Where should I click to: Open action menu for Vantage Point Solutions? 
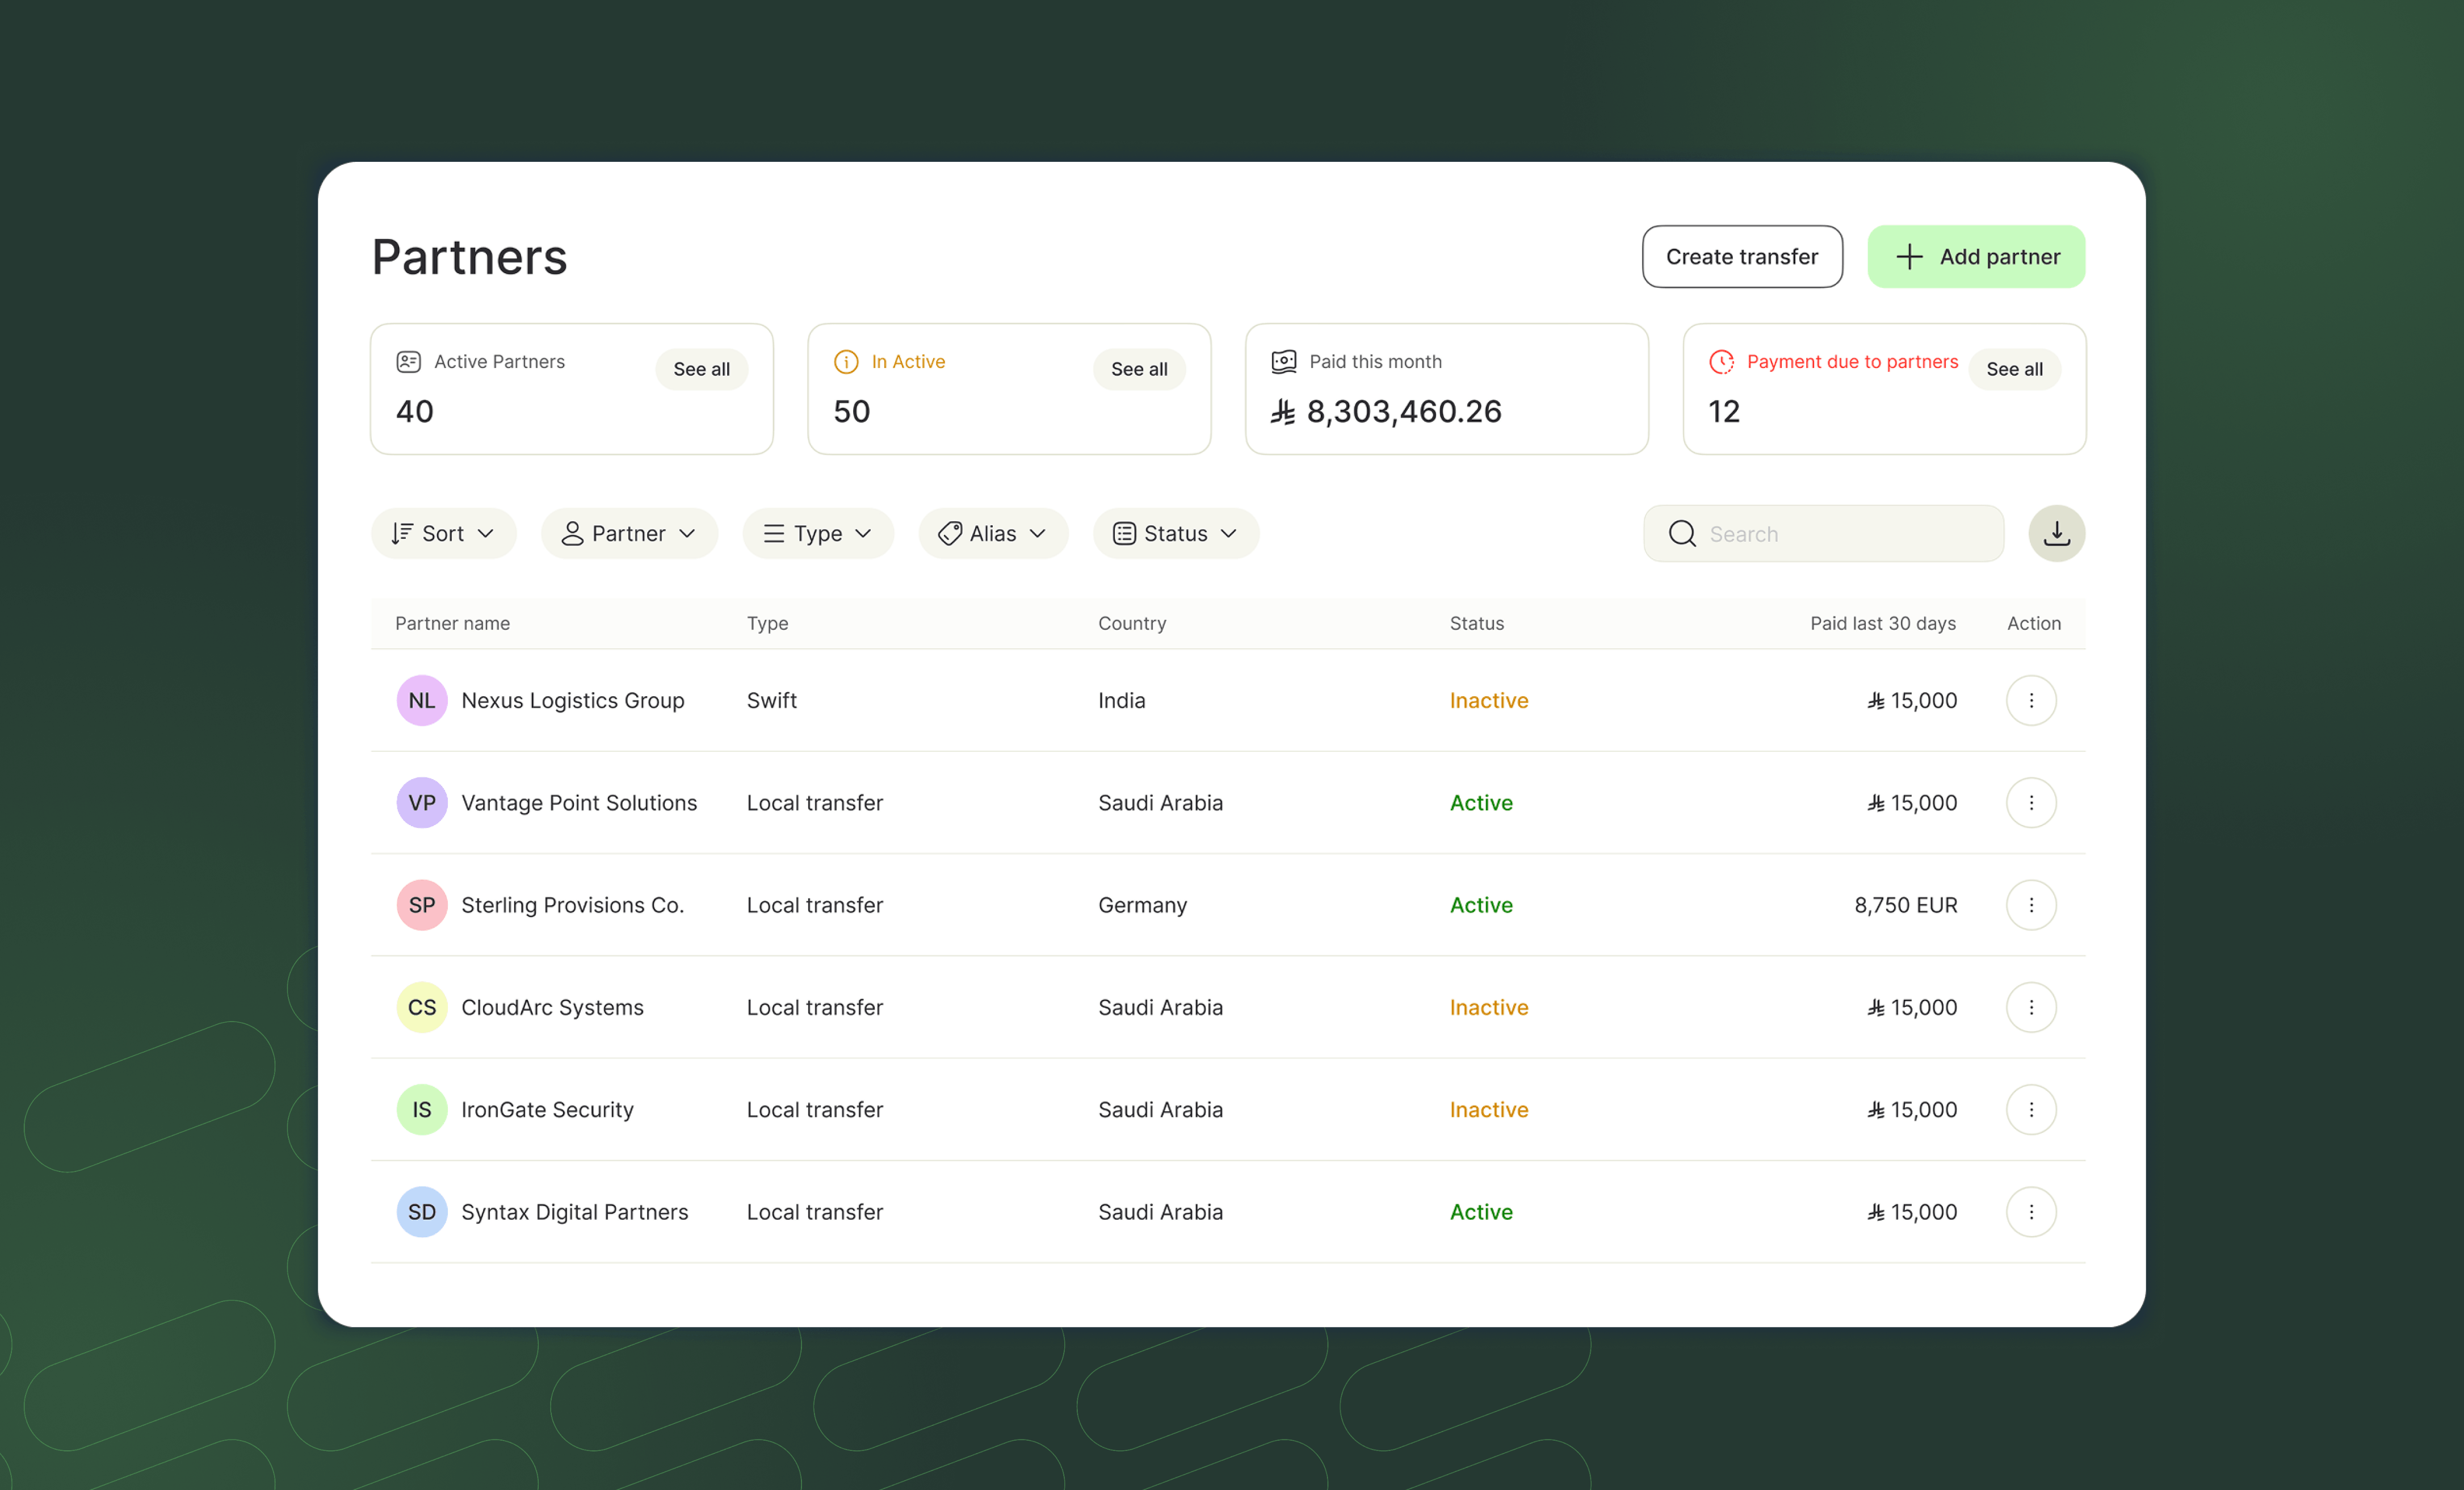pos(2031,802)
